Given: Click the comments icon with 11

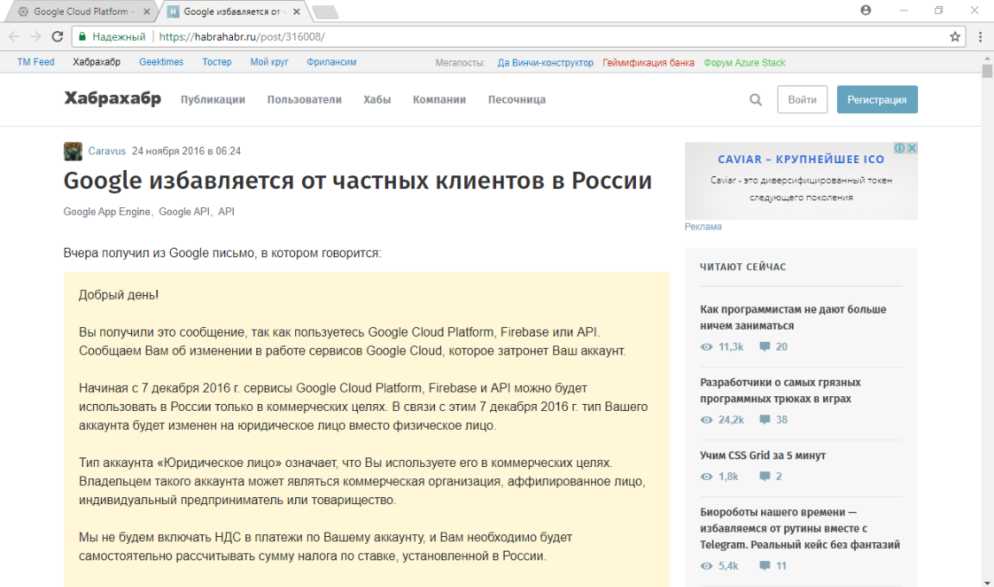Looking at the screenshot, I should click(x=764, y=565).
